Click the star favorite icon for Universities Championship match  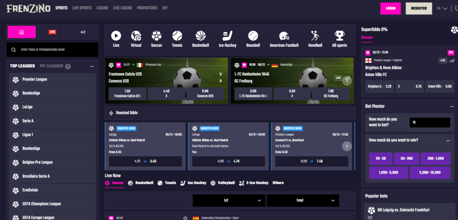coord(185,218)
